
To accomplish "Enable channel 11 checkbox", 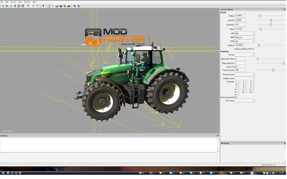I will point(246,89).
